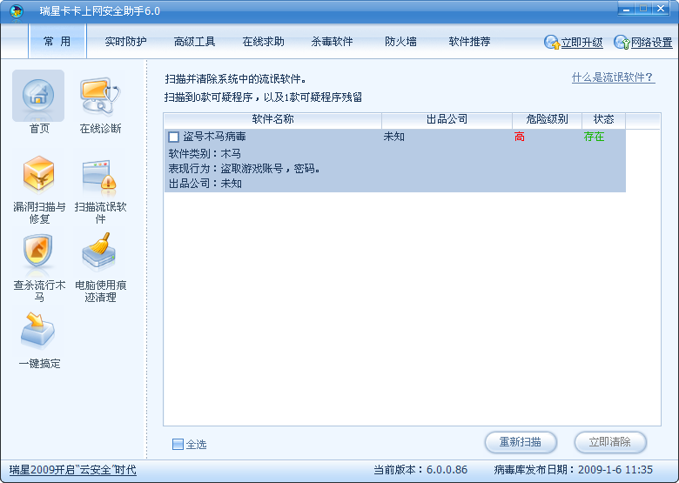Screen dimensions: 679x483
Task: Sort by the 状态 column header
Action: [x=603, y=119]
